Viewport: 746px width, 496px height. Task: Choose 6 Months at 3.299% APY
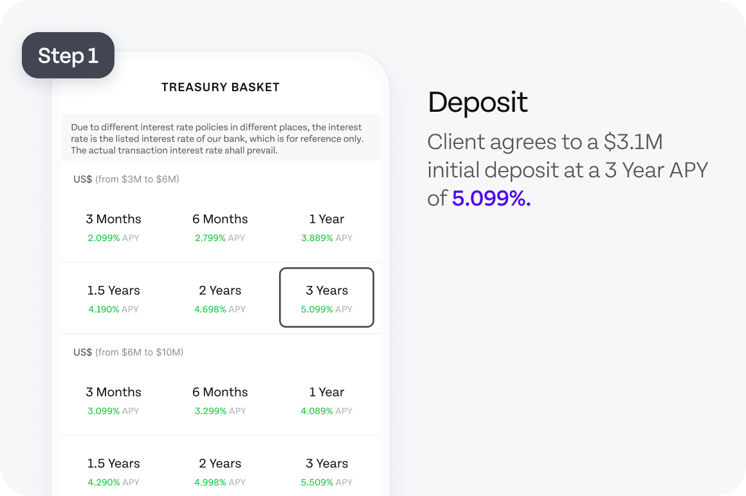(x=220, y=400)
